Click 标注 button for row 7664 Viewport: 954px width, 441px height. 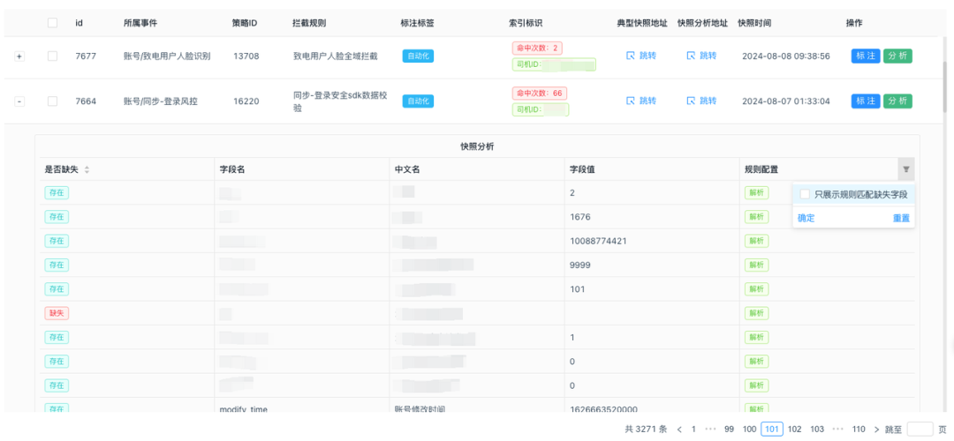pos(866,101)
